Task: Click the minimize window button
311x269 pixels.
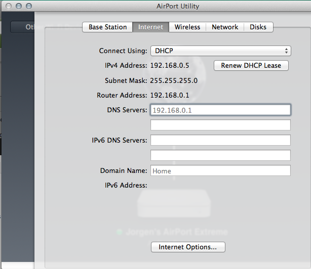Action: (x=19, y=6)
